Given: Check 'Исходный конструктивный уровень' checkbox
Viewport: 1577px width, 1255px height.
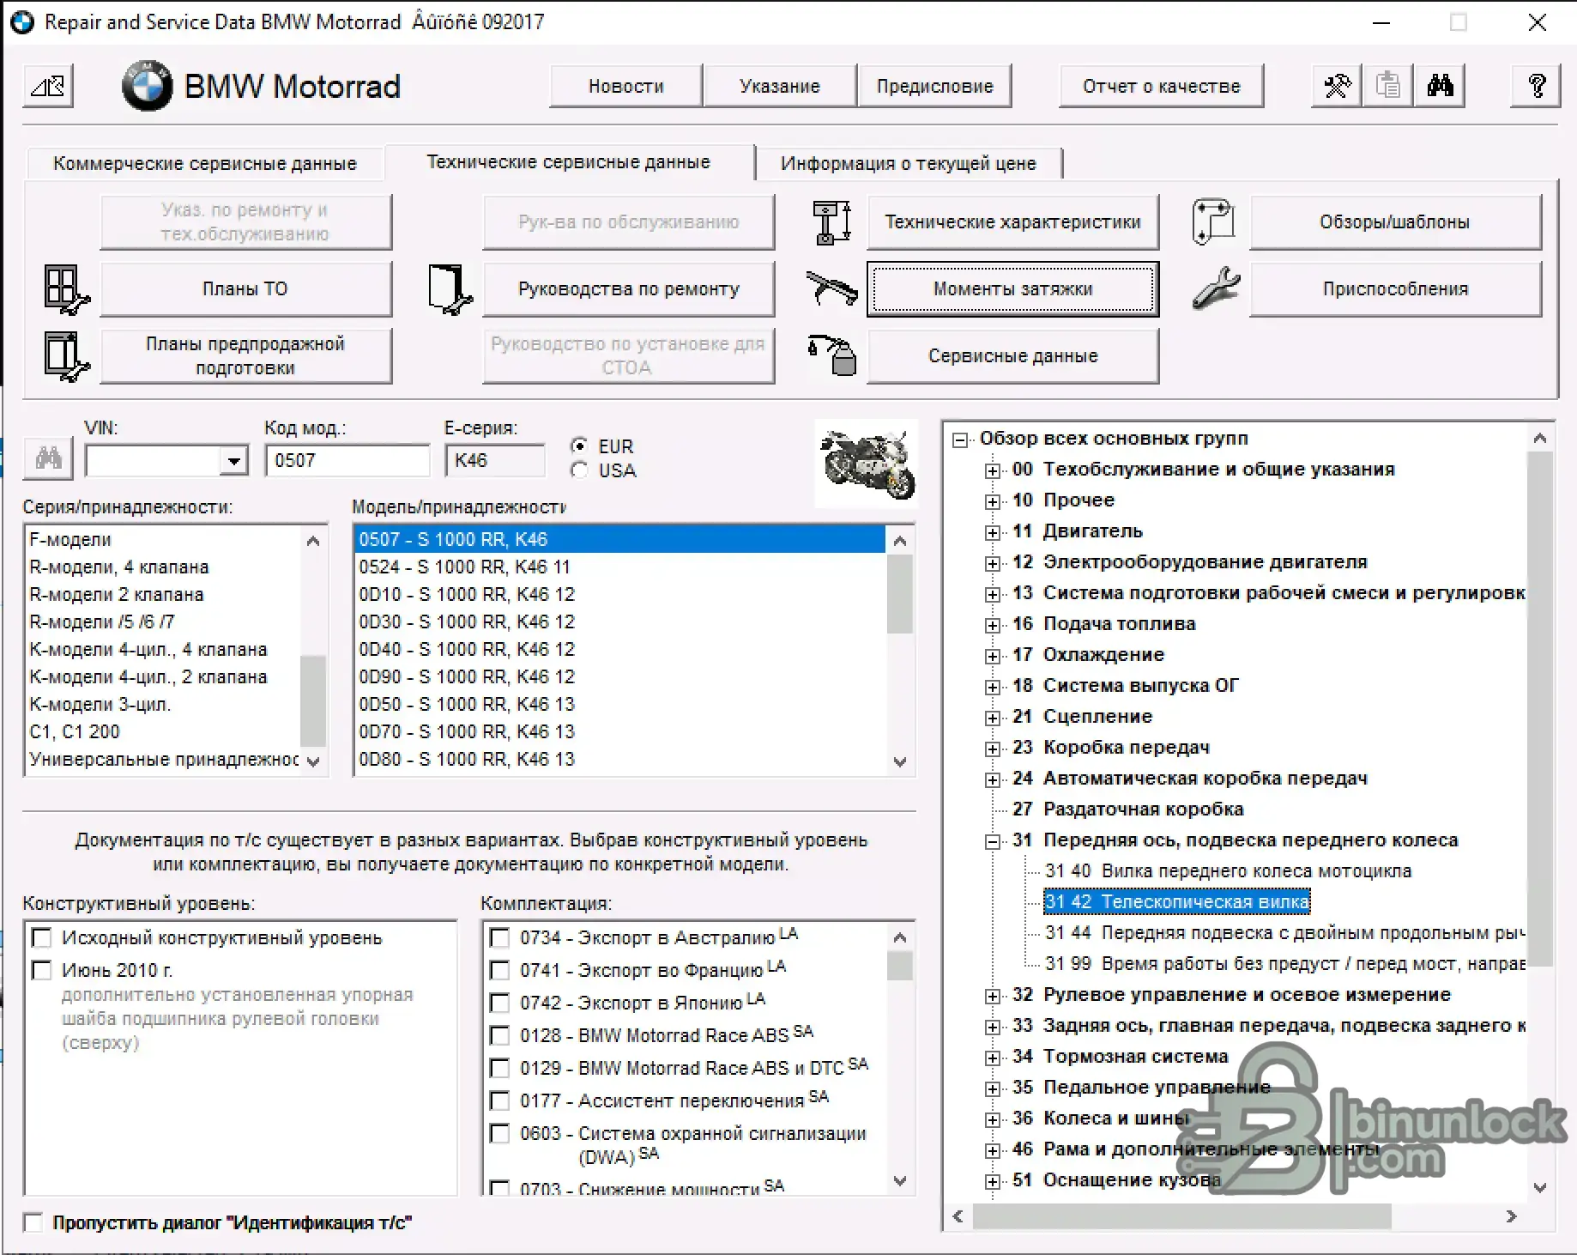Looking at the screenshot, I should (x=41, y=937).
